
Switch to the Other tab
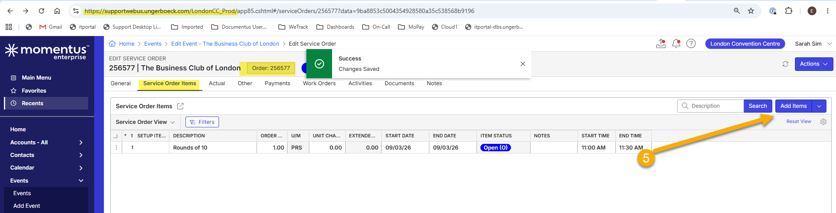tap(245, 83)
